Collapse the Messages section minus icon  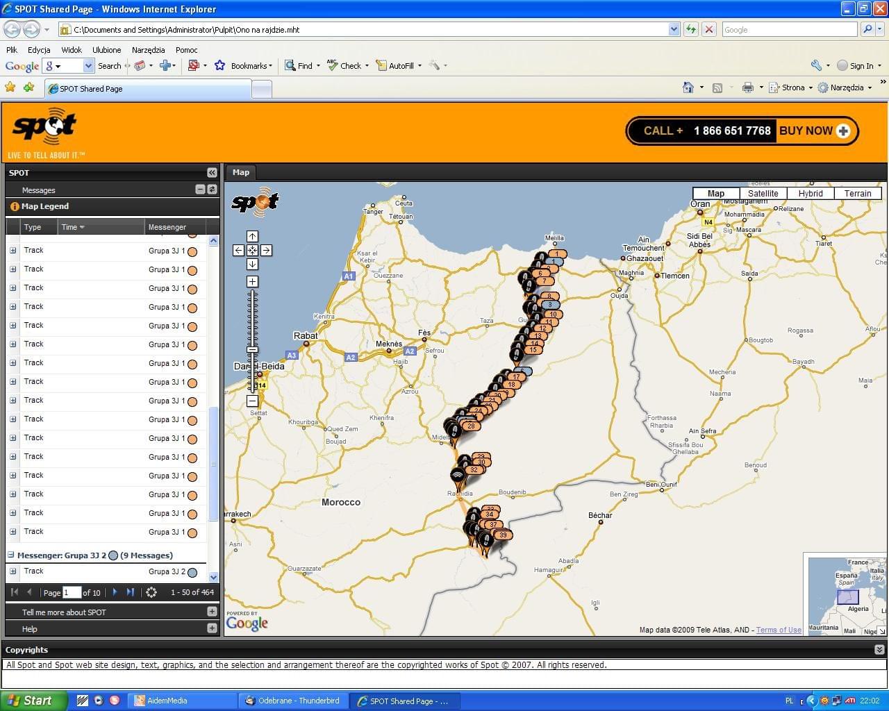tap(200, 189)
